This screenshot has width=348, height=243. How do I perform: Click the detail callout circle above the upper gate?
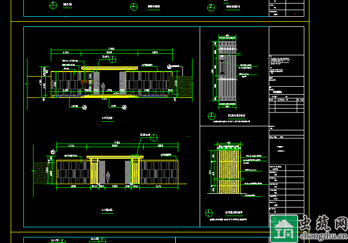(111, 59)
